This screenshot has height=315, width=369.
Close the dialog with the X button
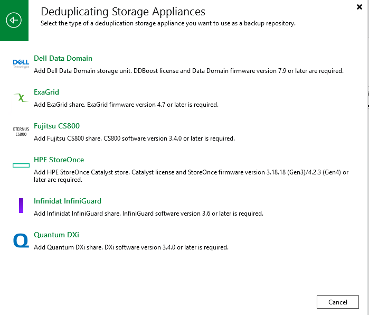tap(359, 7)
